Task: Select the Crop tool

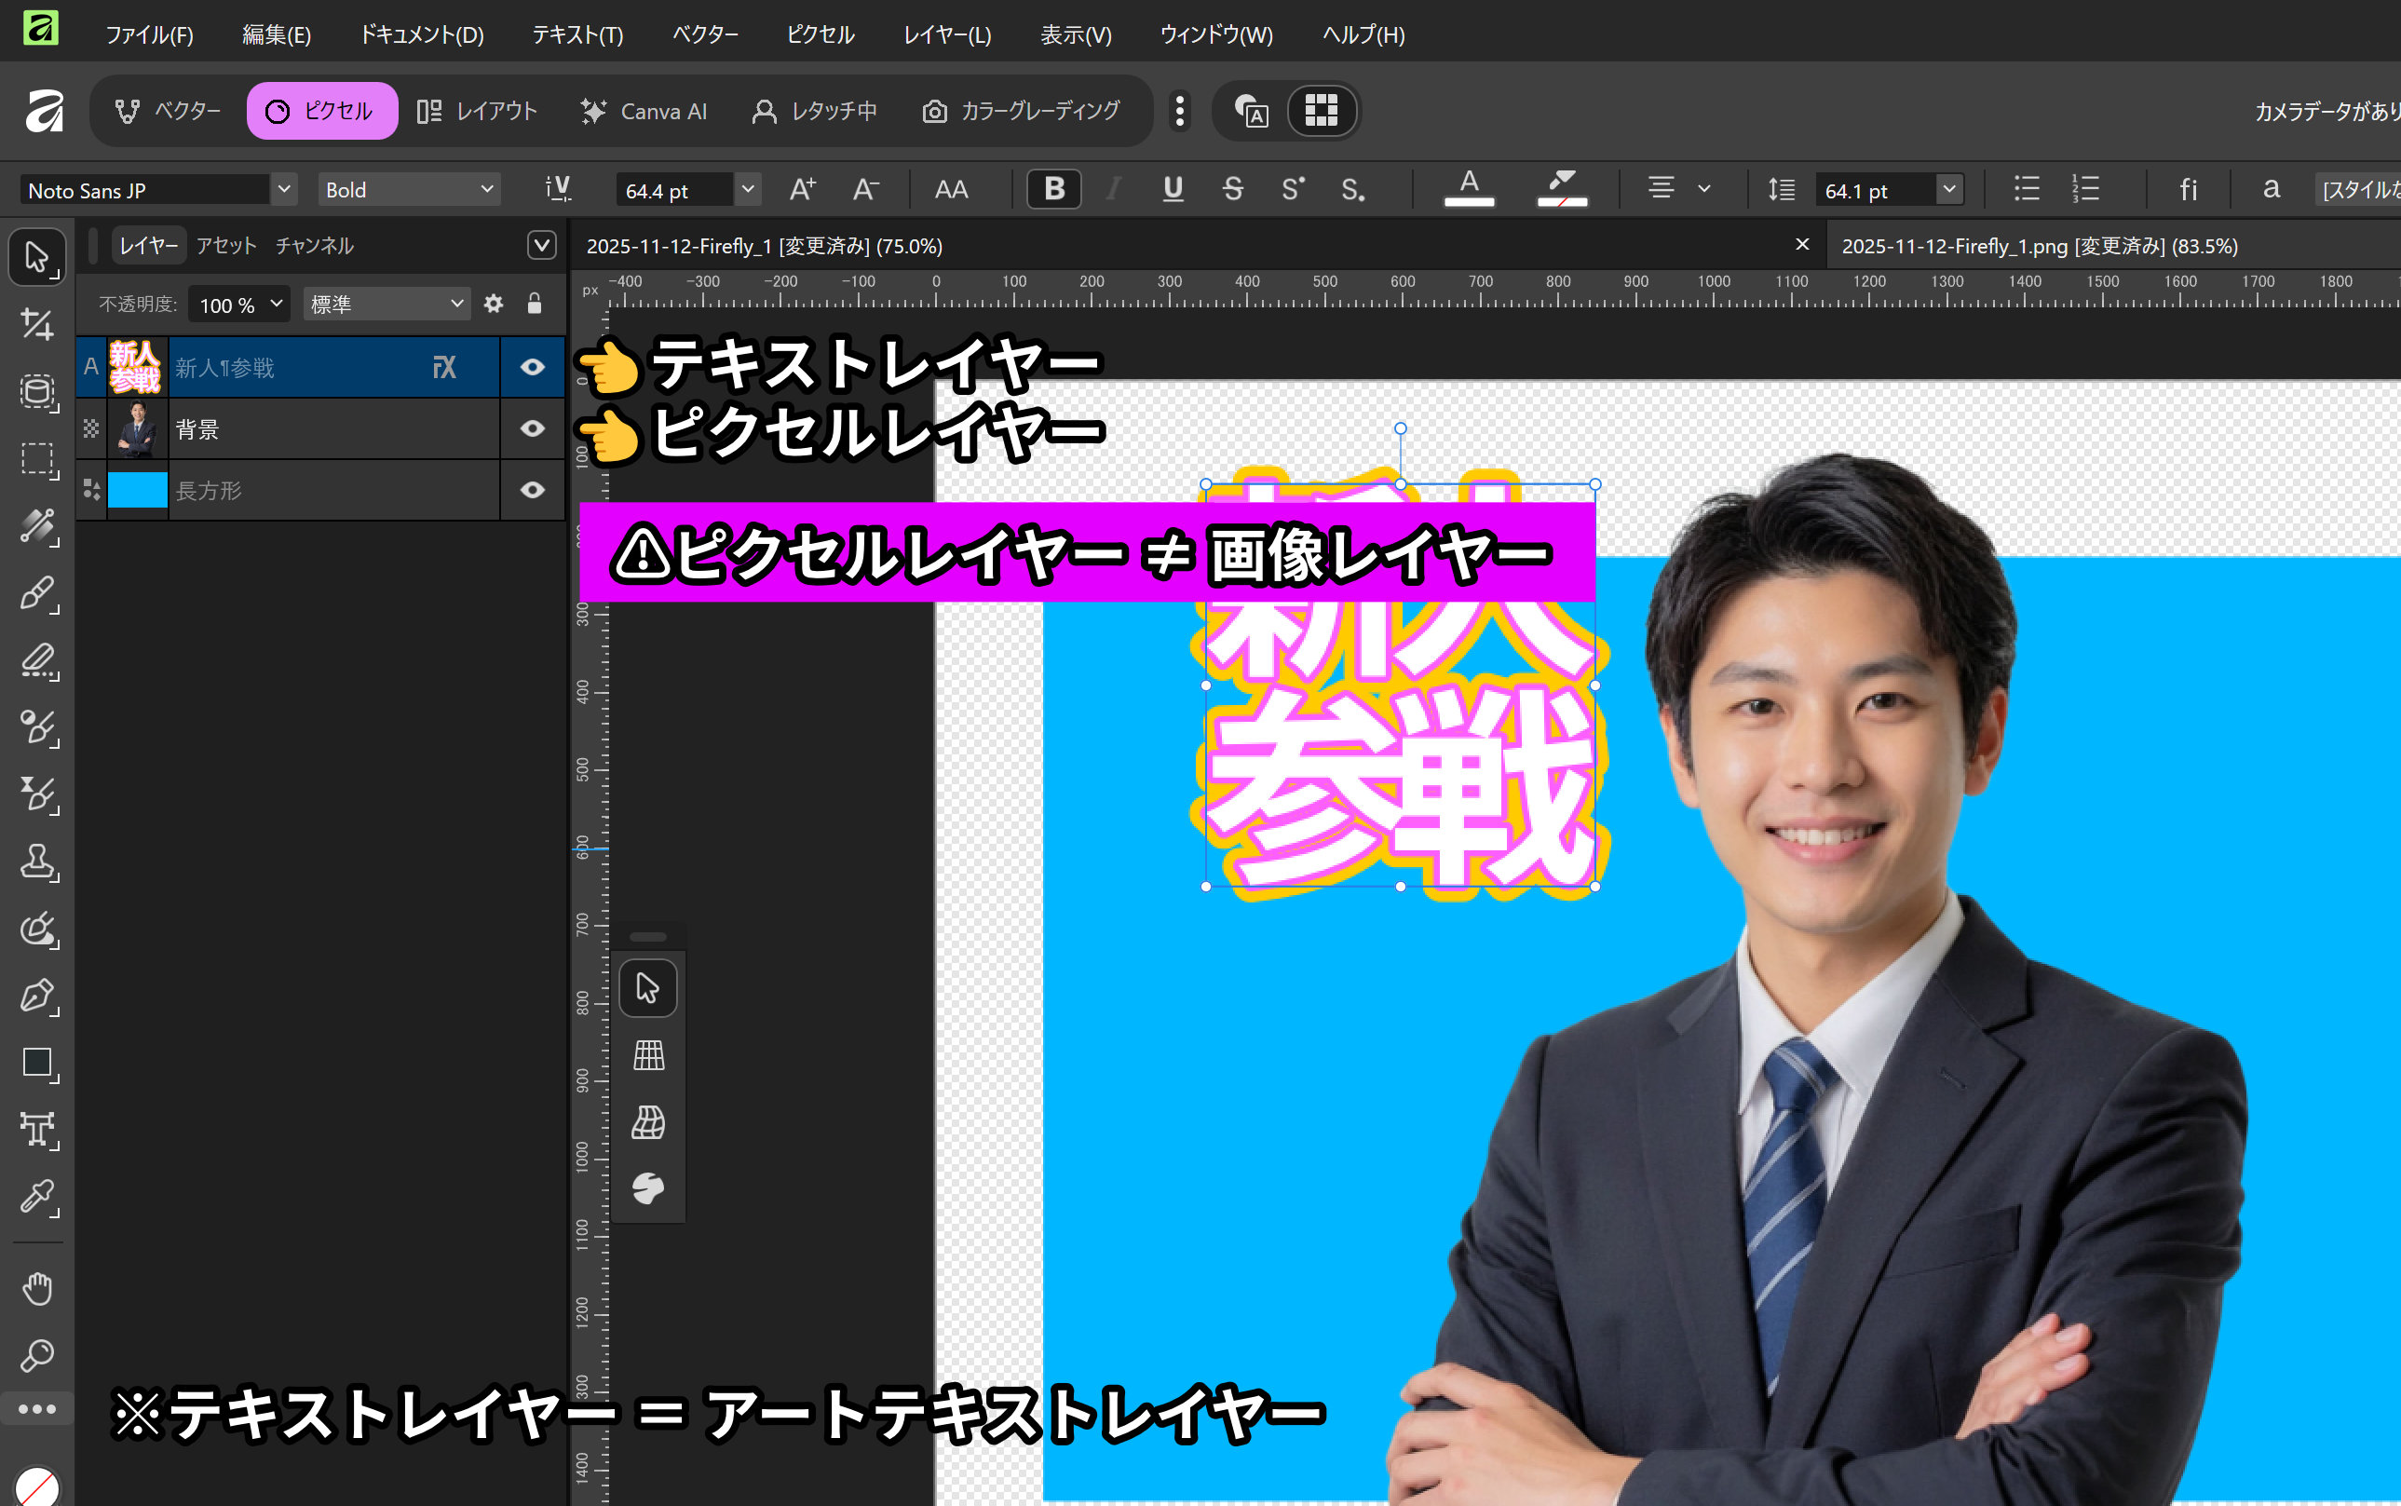Action: [37, 325]
